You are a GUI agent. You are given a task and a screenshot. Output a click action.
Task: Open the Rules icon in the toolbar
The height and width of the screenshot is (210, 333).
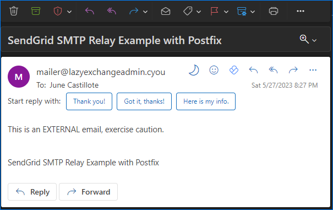242,11
